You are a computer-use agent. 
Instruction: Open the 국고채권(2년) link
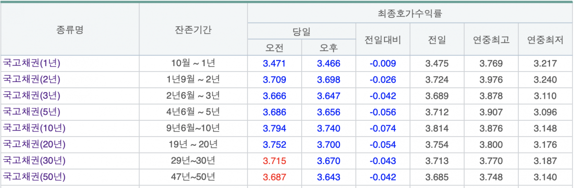click(32, 79)
